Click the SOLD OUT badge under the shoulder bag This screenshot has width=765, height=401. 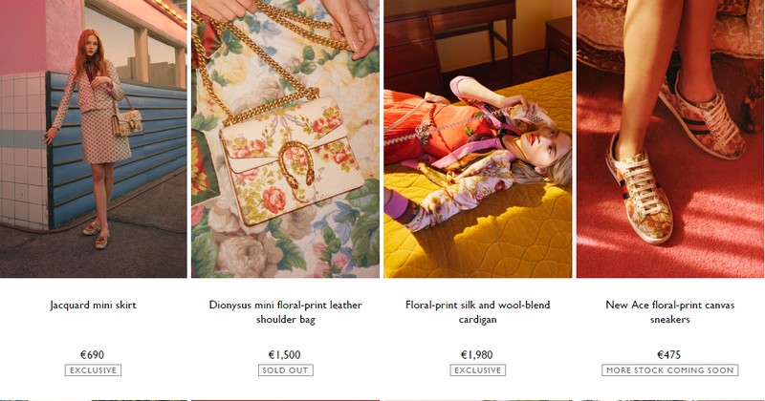pos(285,370)
